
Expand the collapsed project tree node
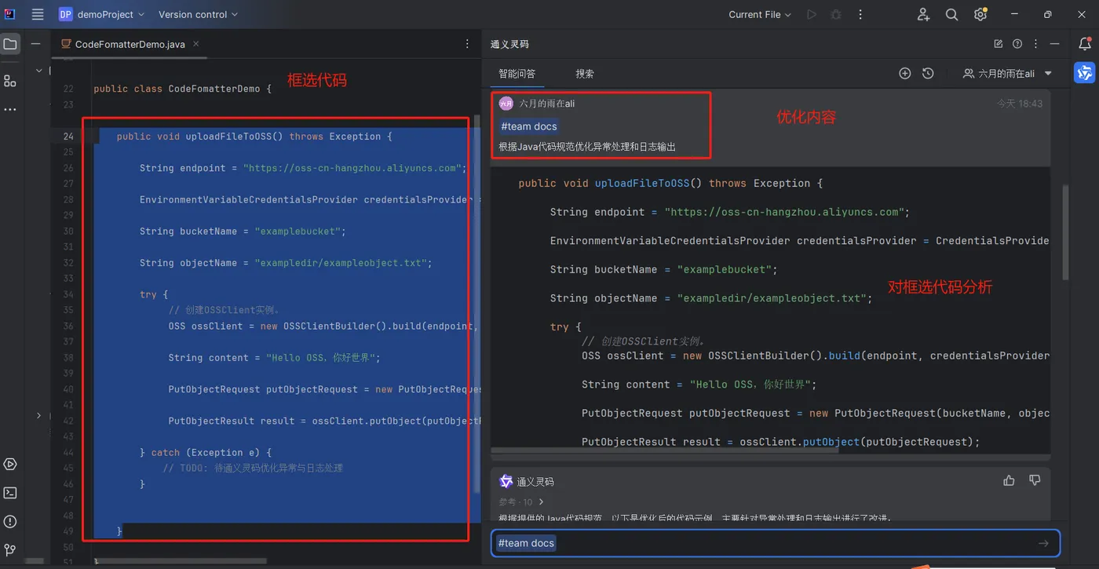38,415
